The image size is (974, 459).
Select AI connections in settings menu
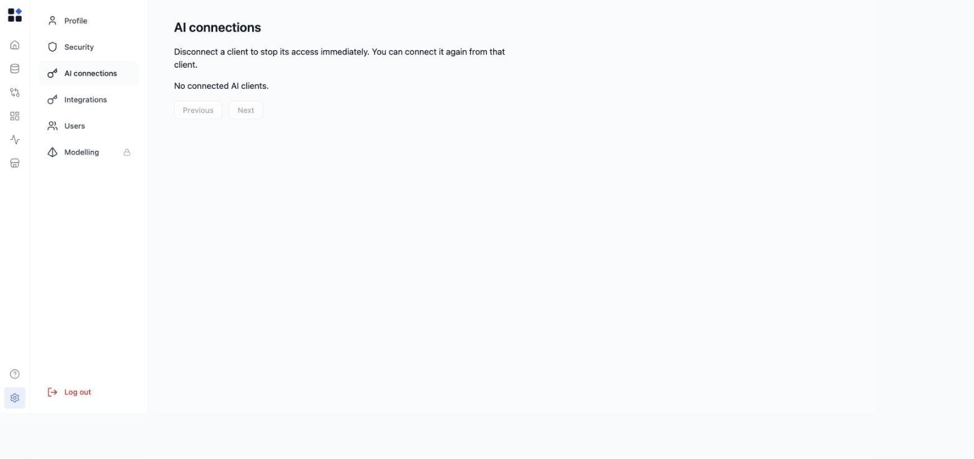[x=89, y=73]
